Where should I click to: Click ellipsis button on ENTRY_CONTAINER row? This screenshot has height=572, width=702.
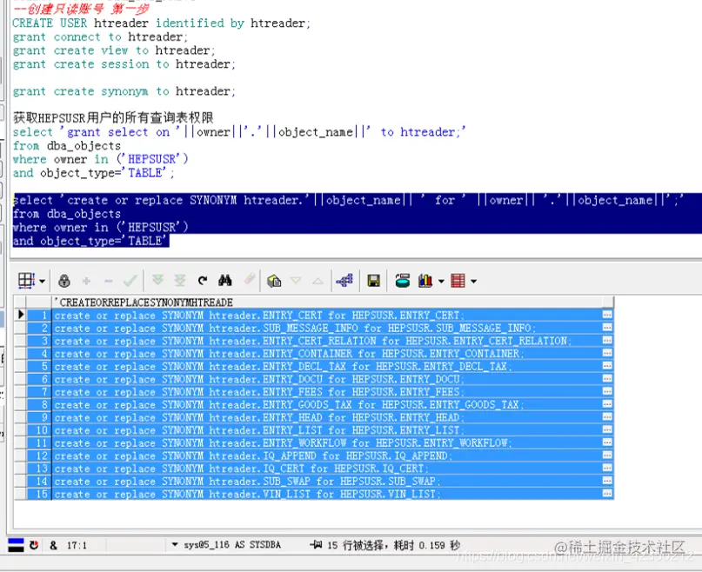pyautogui.click(x=607, y=353)
